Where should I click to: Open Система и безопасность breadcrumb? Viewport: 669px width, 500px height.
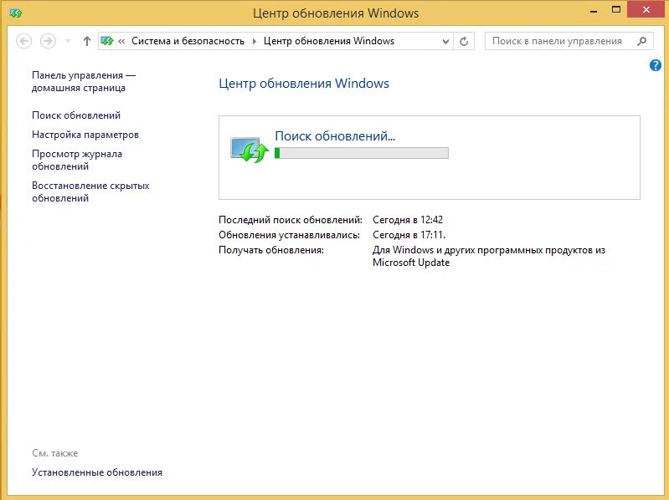[x=188, y=41]
